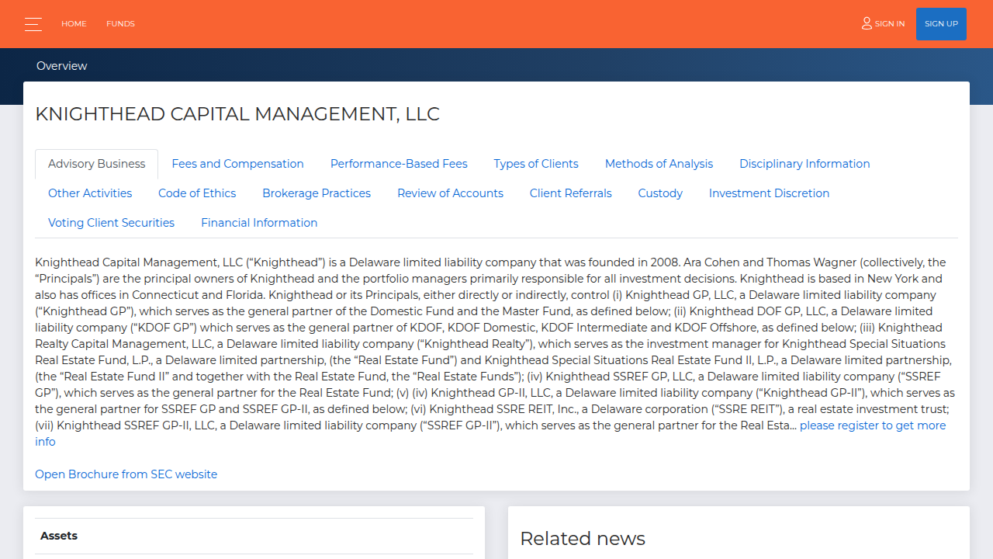This screenshot has width=993, height=559.
Task: Click 'please register to get more info' link
Action: [873, 425]
